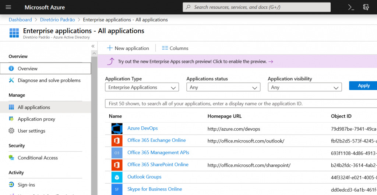377x195 pixels.
Task: Click the search magnifier icon in top bar
Action: [x=188, y=7]
